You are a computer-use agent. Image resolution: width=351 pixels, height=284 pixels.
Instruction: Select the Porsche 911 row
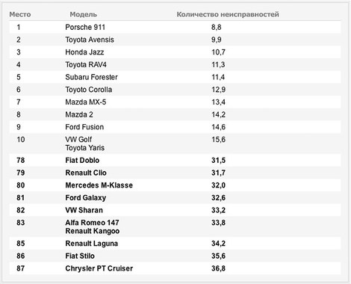coord(175,27)
